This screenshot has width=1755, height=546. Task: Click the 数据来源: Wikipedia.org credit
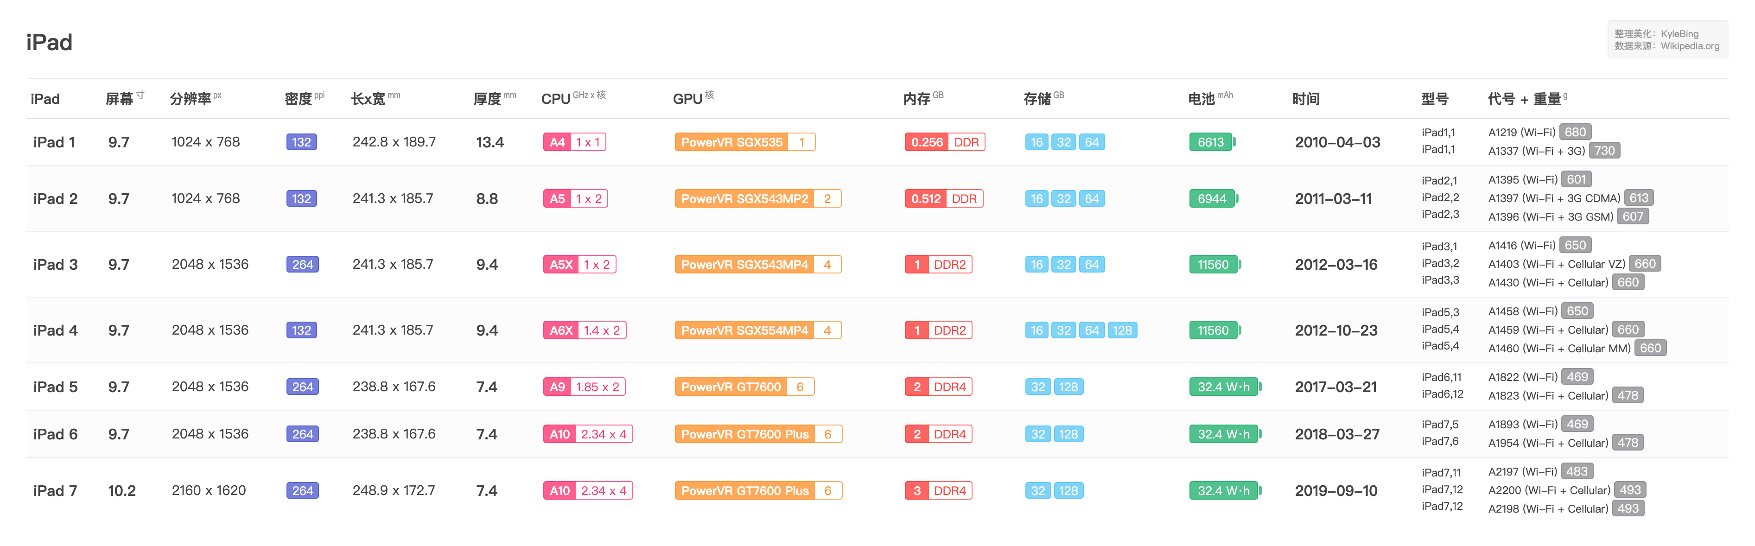(x=1666, y=46)
